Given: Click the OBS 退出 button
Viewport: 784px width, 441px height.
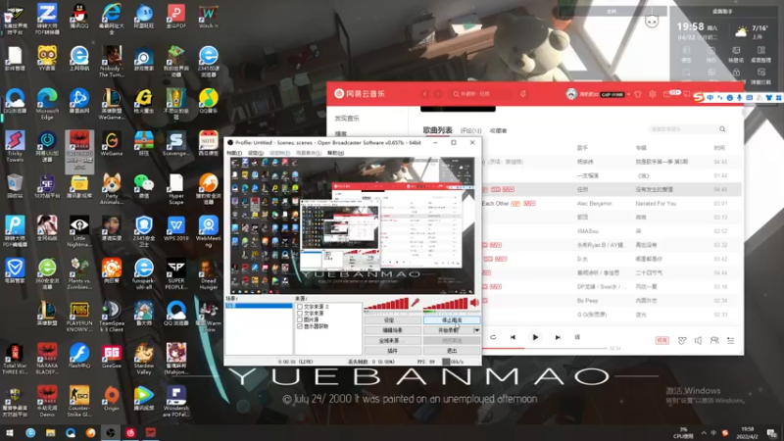Looking at the screenshot, I should point(452,351).
